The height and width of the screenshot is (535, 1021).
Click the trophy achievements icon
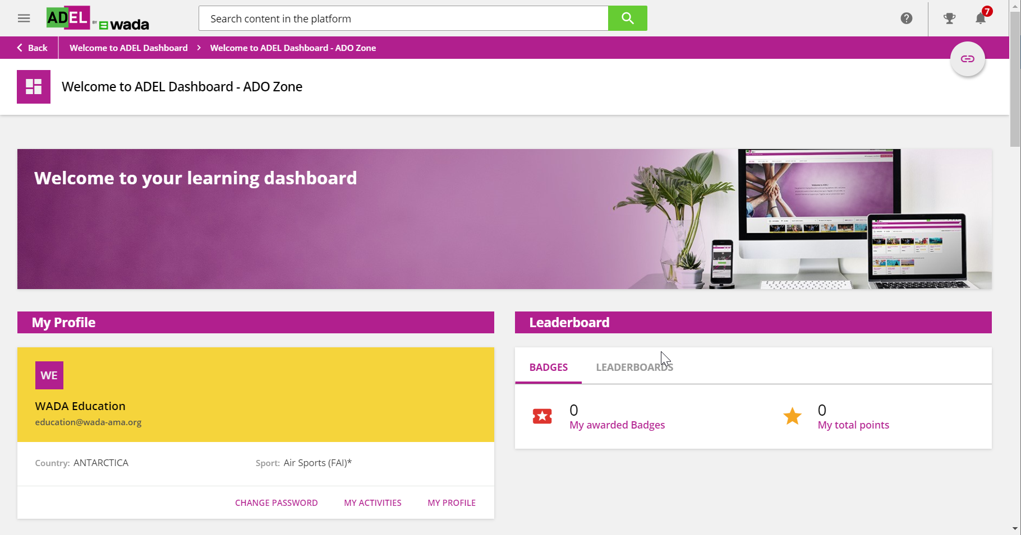(950, 18)
